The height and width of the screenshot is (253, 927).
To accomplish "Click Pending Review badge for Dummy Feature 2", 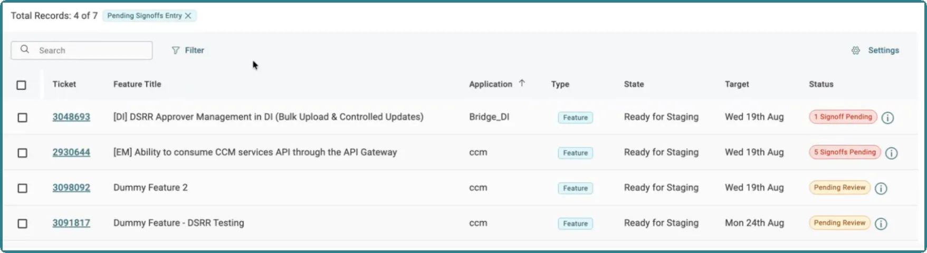I will click(839, 188).
